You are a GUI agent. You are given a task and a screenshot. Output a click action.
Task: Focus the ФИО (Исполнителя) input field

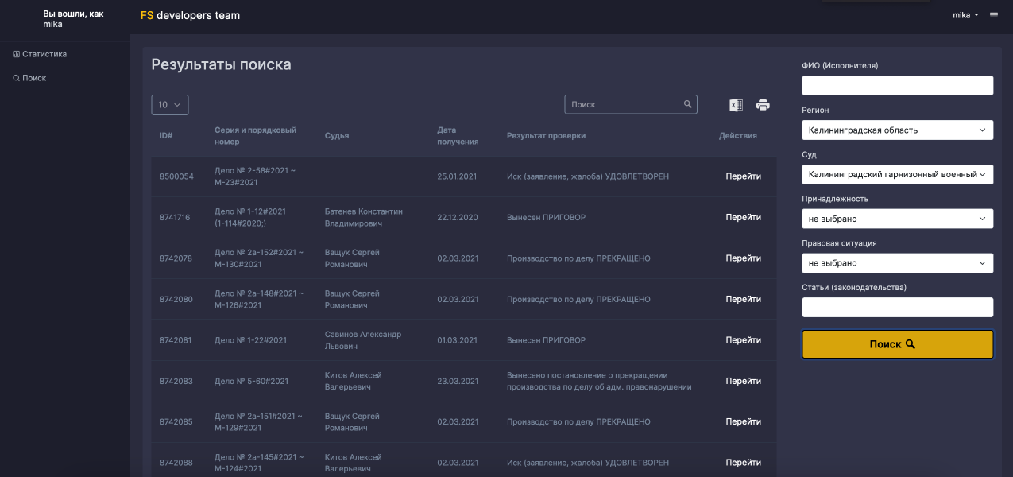click(x=897, y=86)
